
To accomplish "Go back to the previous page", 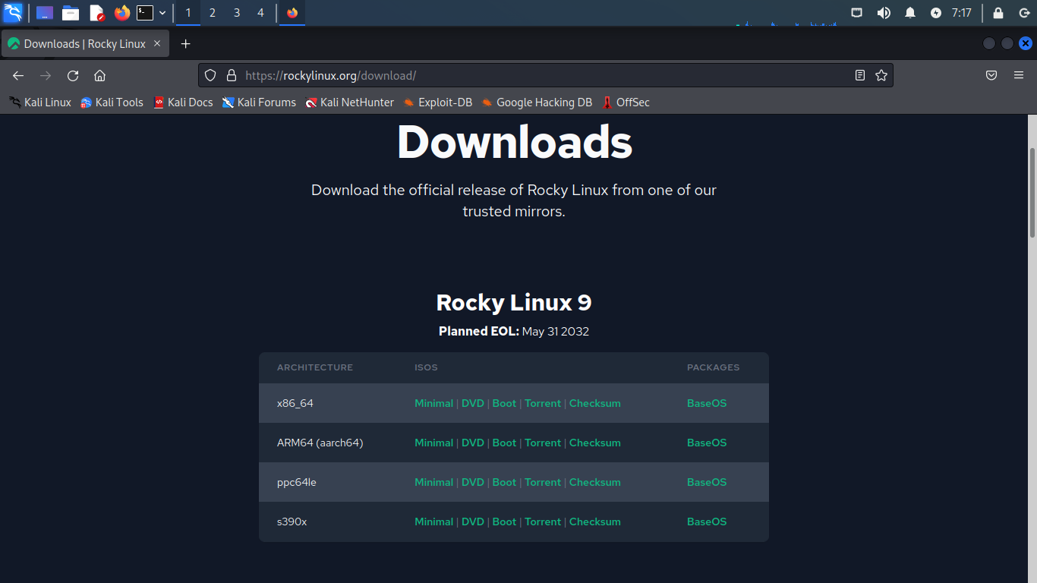I will coord(18,76).
